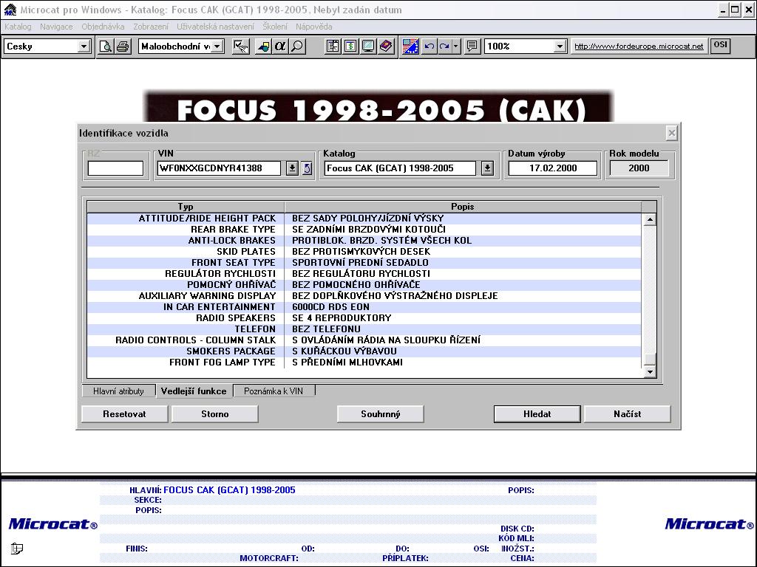This screenshot has width=757, height=567.
Task: Click the Resetovat button
Action: coord(124,414)
